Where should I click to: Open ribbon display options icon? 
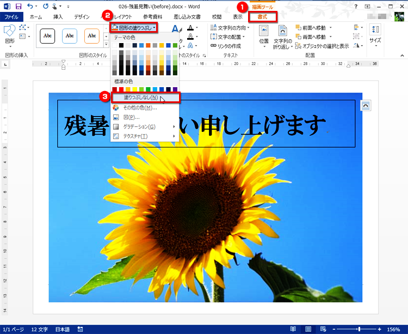pyautogui.click(x=367, y=6)
